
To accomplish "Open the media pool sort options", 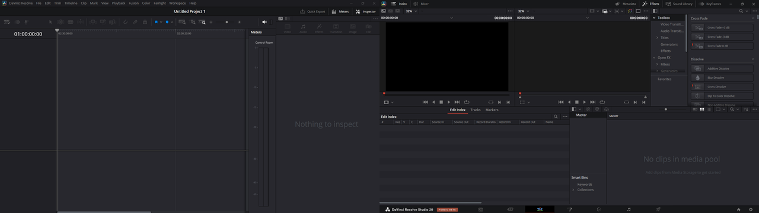I will (745, 109).
